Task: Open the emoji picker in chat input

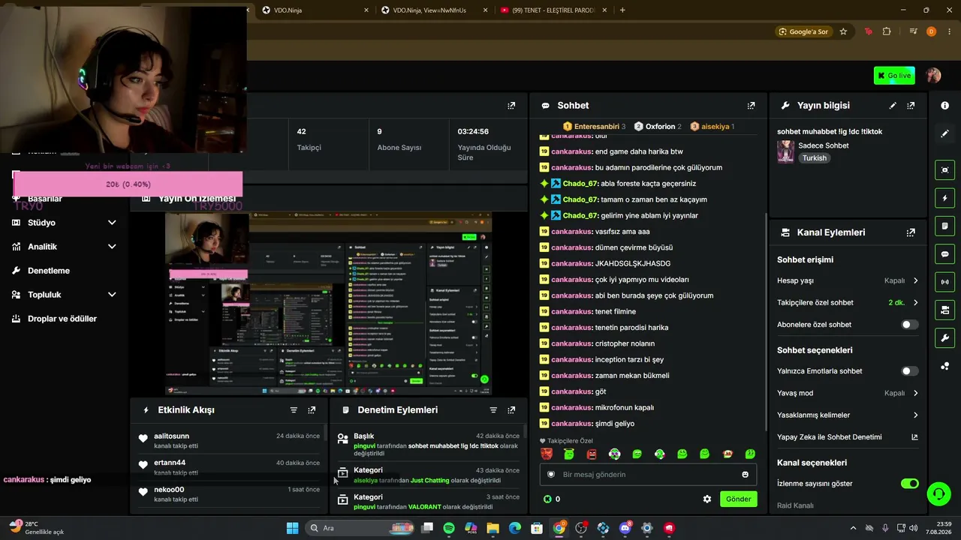Action: (745, 475)
